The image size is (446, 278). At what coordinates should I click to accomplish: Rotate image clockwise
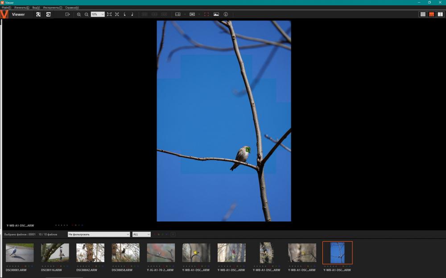tap(132, 14)
